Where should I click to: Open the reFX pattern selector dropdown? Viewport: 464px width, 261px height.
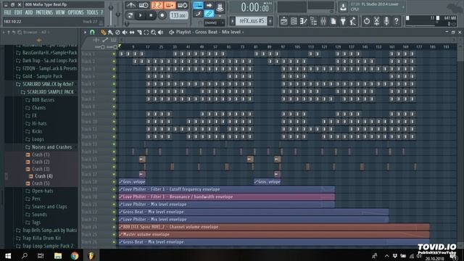click(251, 21)
